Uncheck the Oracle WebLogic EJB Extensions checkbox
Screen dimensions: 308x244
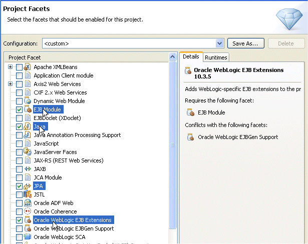pos(19,220)
